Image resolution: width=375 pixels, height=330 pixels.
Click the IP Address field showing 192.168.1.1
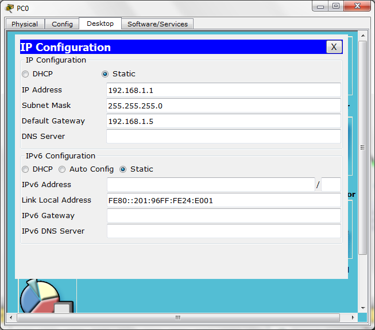pos(223,90)
